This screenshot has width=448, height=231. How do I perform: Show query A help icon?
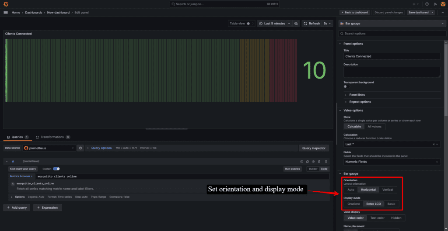coord(301,162)
